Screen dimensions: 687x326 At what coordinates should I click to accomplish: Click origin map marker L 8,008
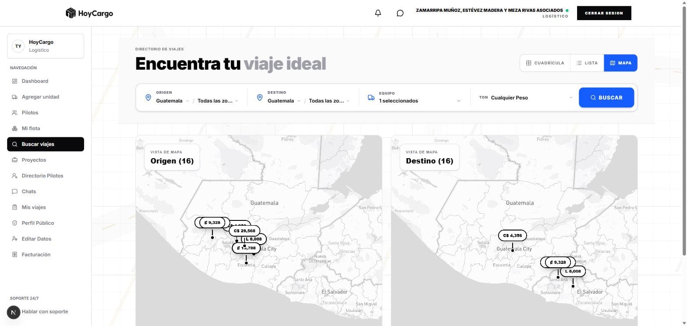coord(254,239)
